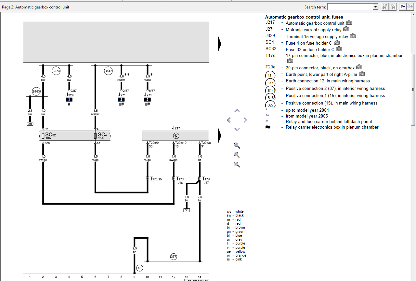
Task: Click track number 9 on bottom scale
Action: [x=134, y=277]
